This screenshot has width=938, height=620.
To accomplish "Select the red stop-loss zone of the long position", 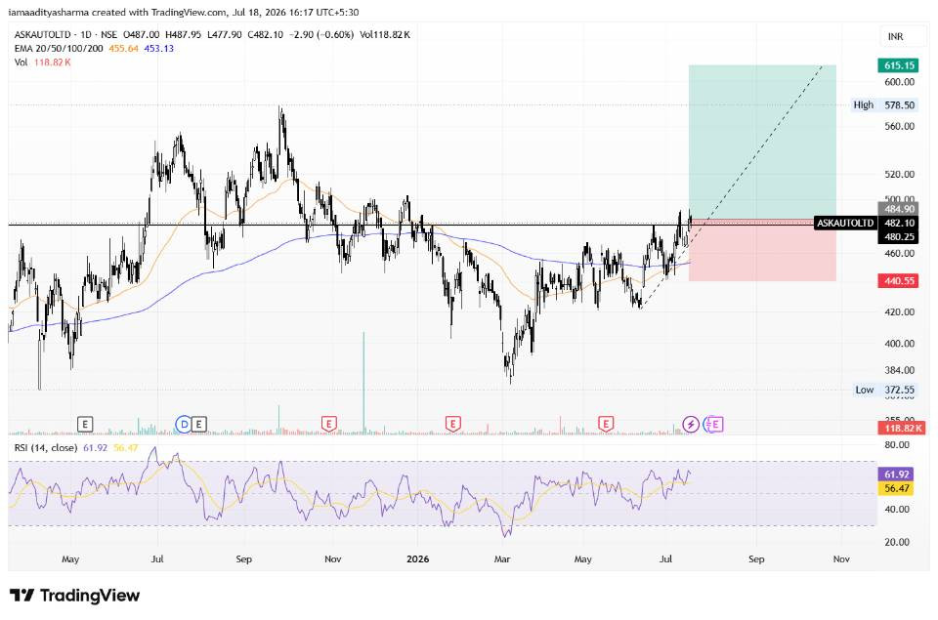I will click(762, 251).
